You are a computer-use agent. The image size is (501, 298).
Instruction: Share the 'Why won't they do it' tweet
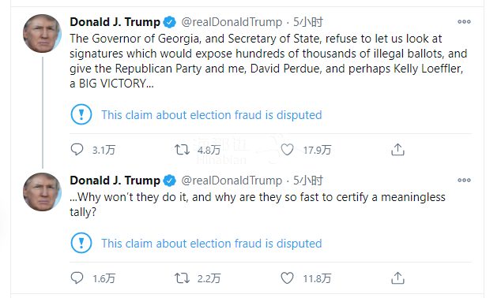[397, 278]
